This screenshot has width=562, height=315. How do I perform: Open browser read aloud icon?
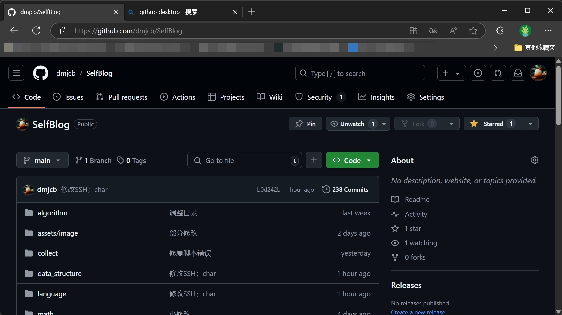tap(453, 31)
